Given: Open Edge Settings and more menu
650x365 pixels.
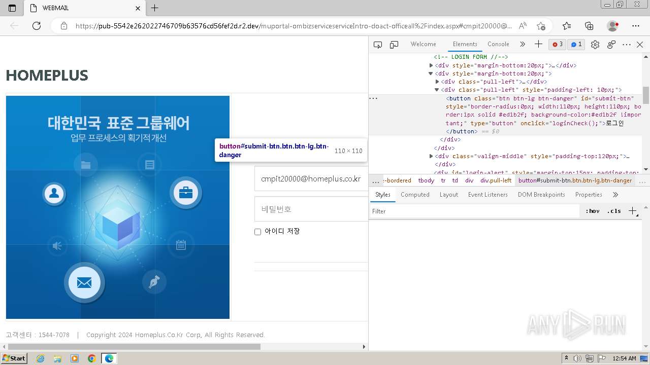Looking at the screenshot, I should pyautogui.click(x=636, y=26).
